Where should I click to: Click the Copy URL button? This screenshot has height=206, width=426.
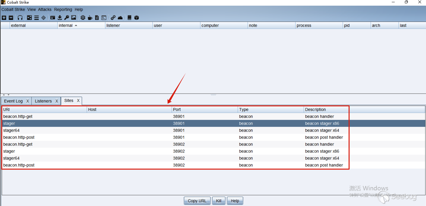(x=197, y=201)
